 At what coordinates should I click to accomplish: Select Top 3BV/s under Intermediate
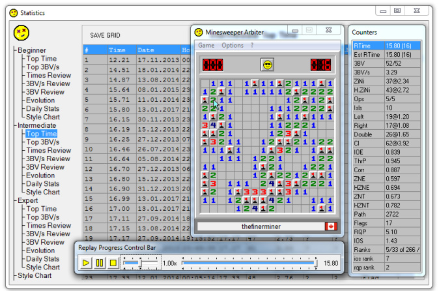coord(43,142)
